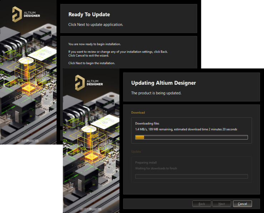The height and width of the screenshot is (213, 264).
Task: Click Altium Designer logo in Ready To Update window
Action: coord(26,14)
